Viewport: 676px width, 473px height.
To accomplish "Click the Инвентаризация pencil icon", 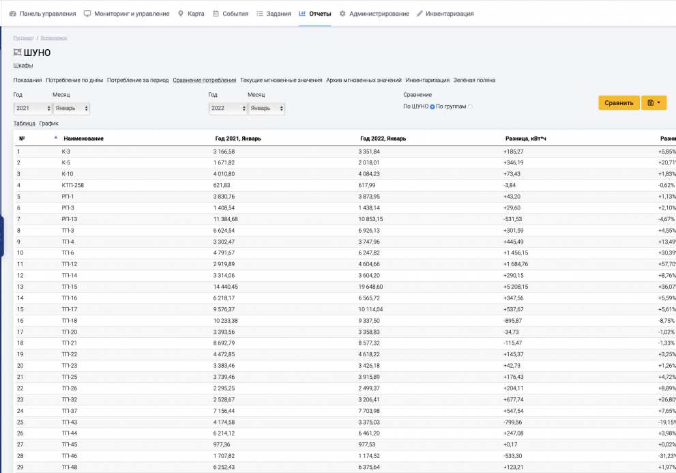I will [420, 14].
